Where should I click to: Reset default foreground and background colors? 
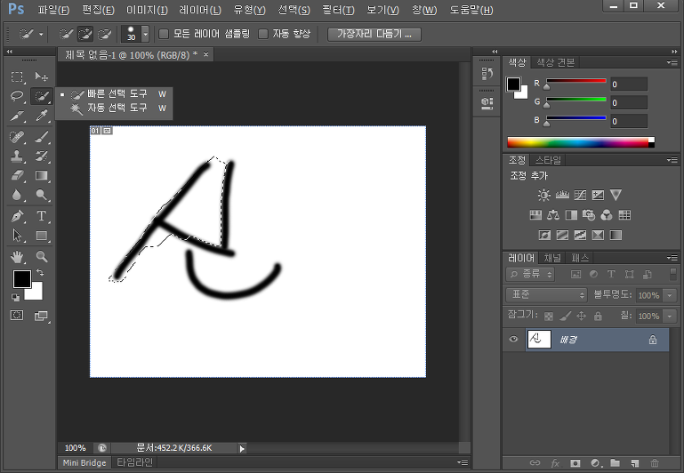coord(15,297)
